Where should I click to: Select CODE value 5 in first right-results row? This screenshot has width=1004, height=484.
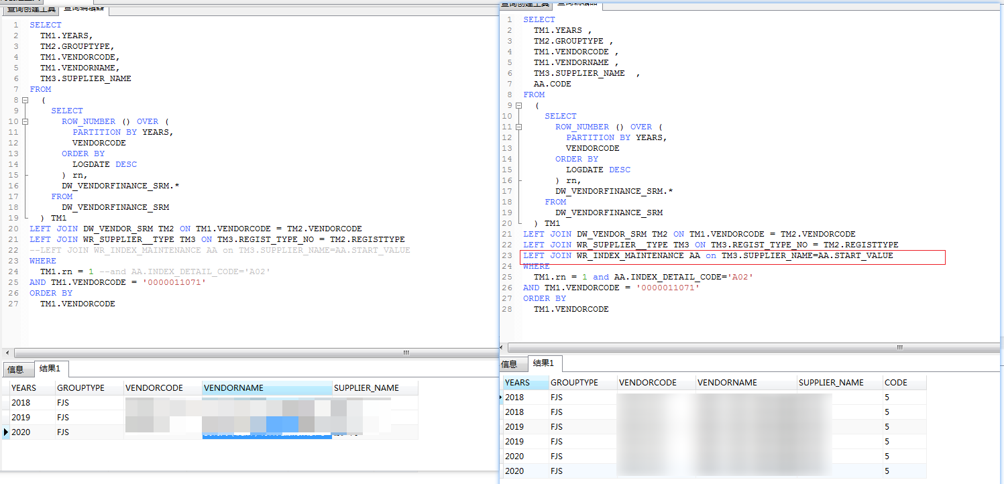click(x=904, y=398)
